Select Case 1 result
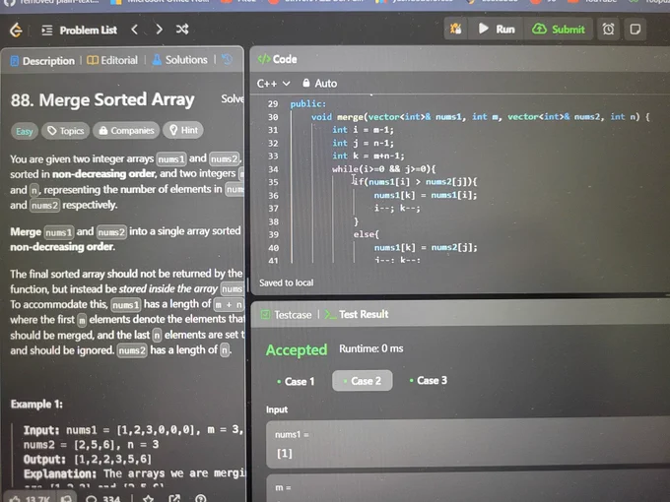 click(x=296, y=381)
